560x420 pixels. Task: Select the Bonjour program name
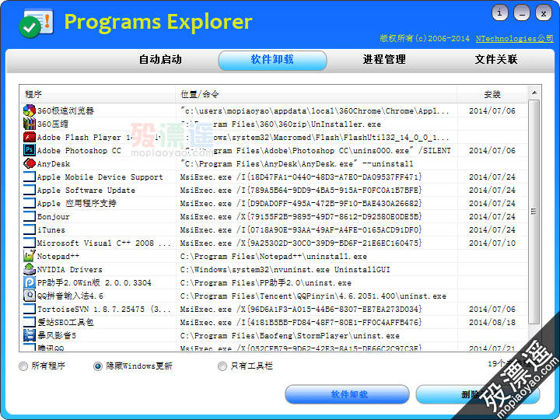[53, 217]
